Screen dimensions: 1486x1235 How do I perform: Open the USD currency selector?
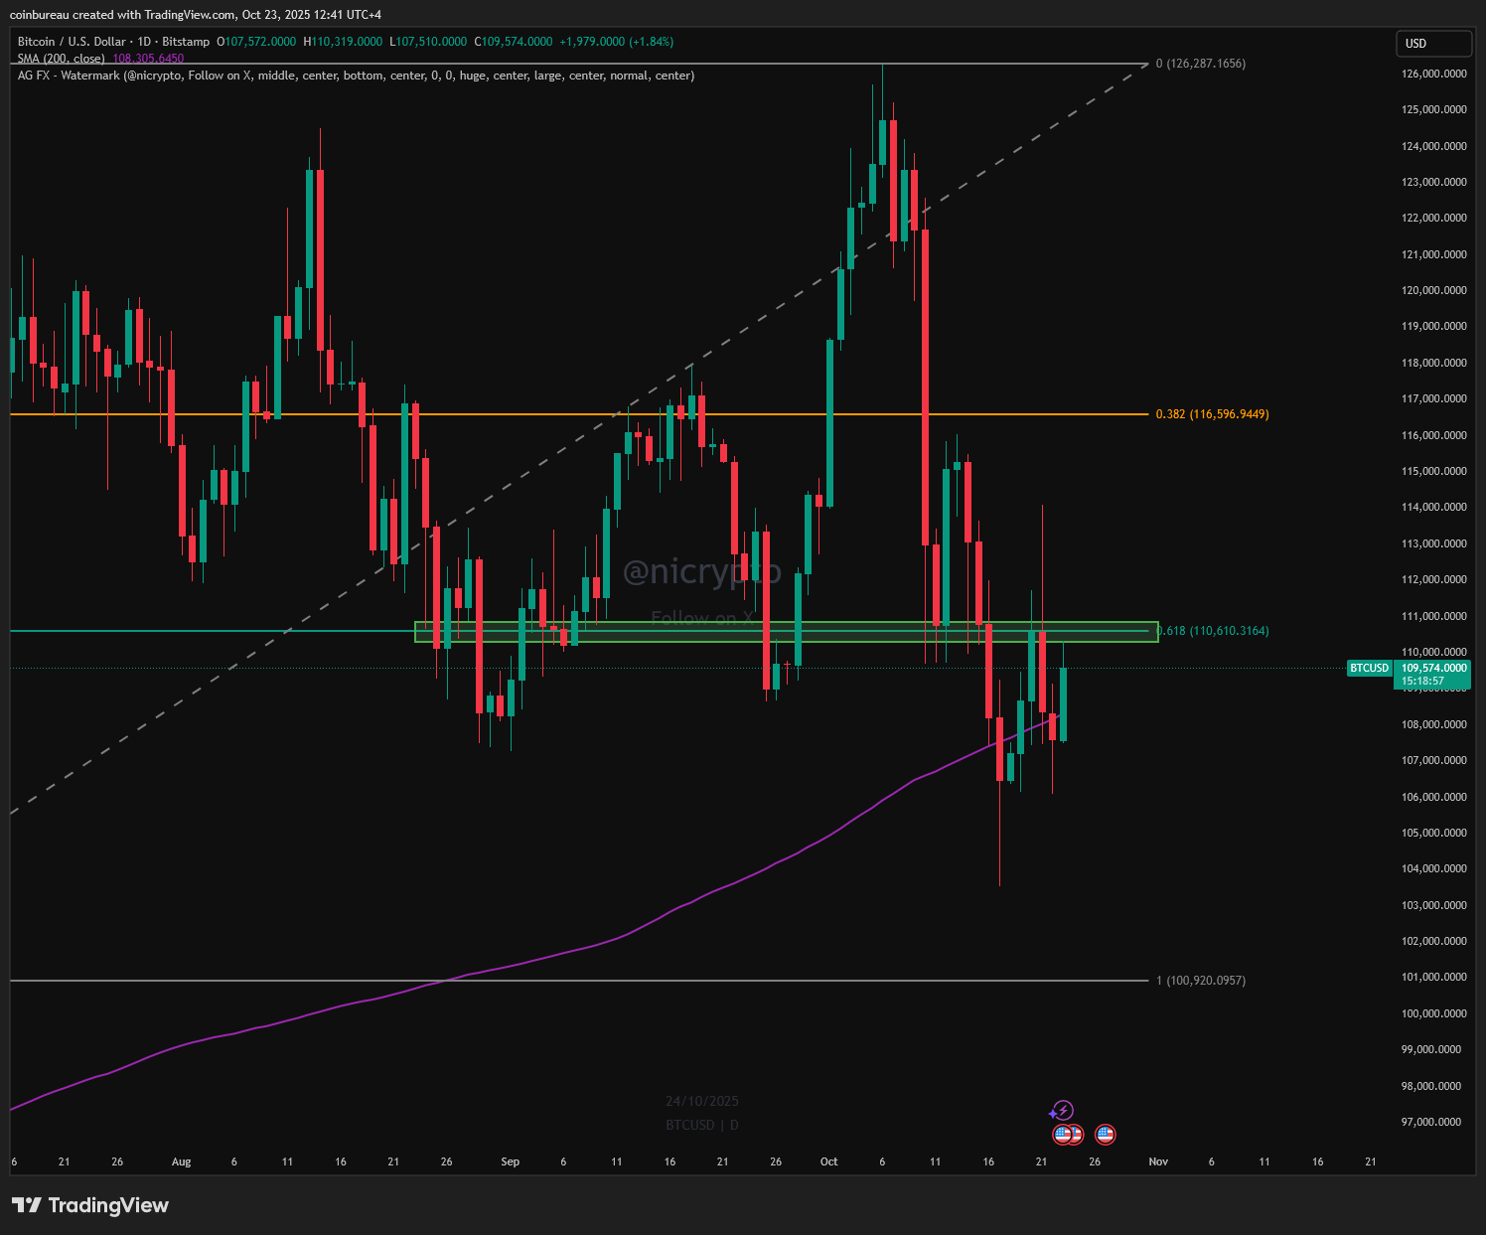point(1433,44)
